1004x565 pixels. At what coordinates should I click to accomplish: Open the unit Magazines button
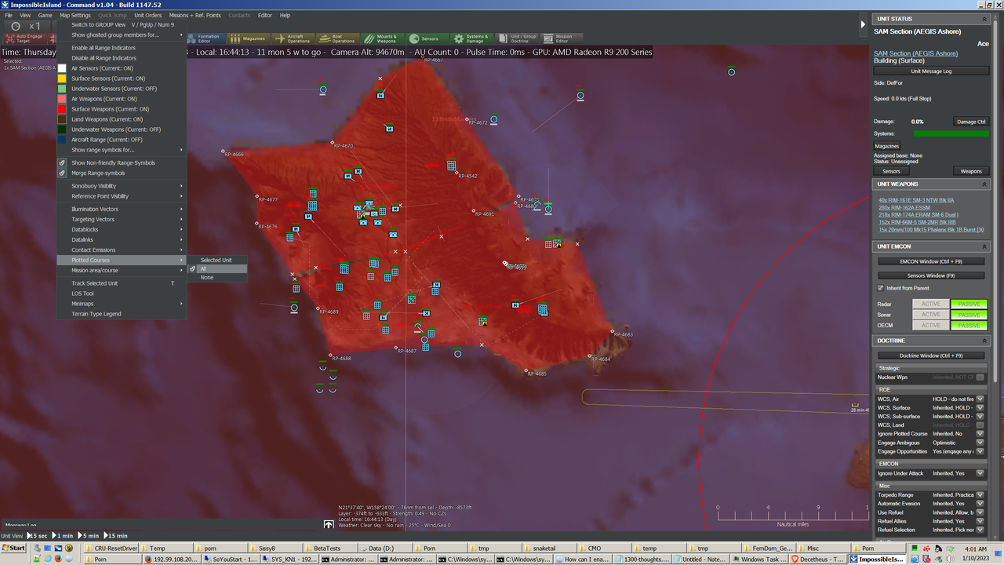(x=887, y=146)
